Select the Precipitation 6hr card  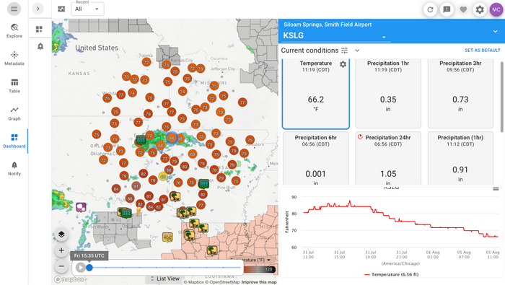click(x=316, y=158)
